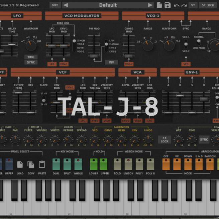Set arpeggiator mode to U & D
The width and height of the screenshot is (219, 219).
(199, 164)
